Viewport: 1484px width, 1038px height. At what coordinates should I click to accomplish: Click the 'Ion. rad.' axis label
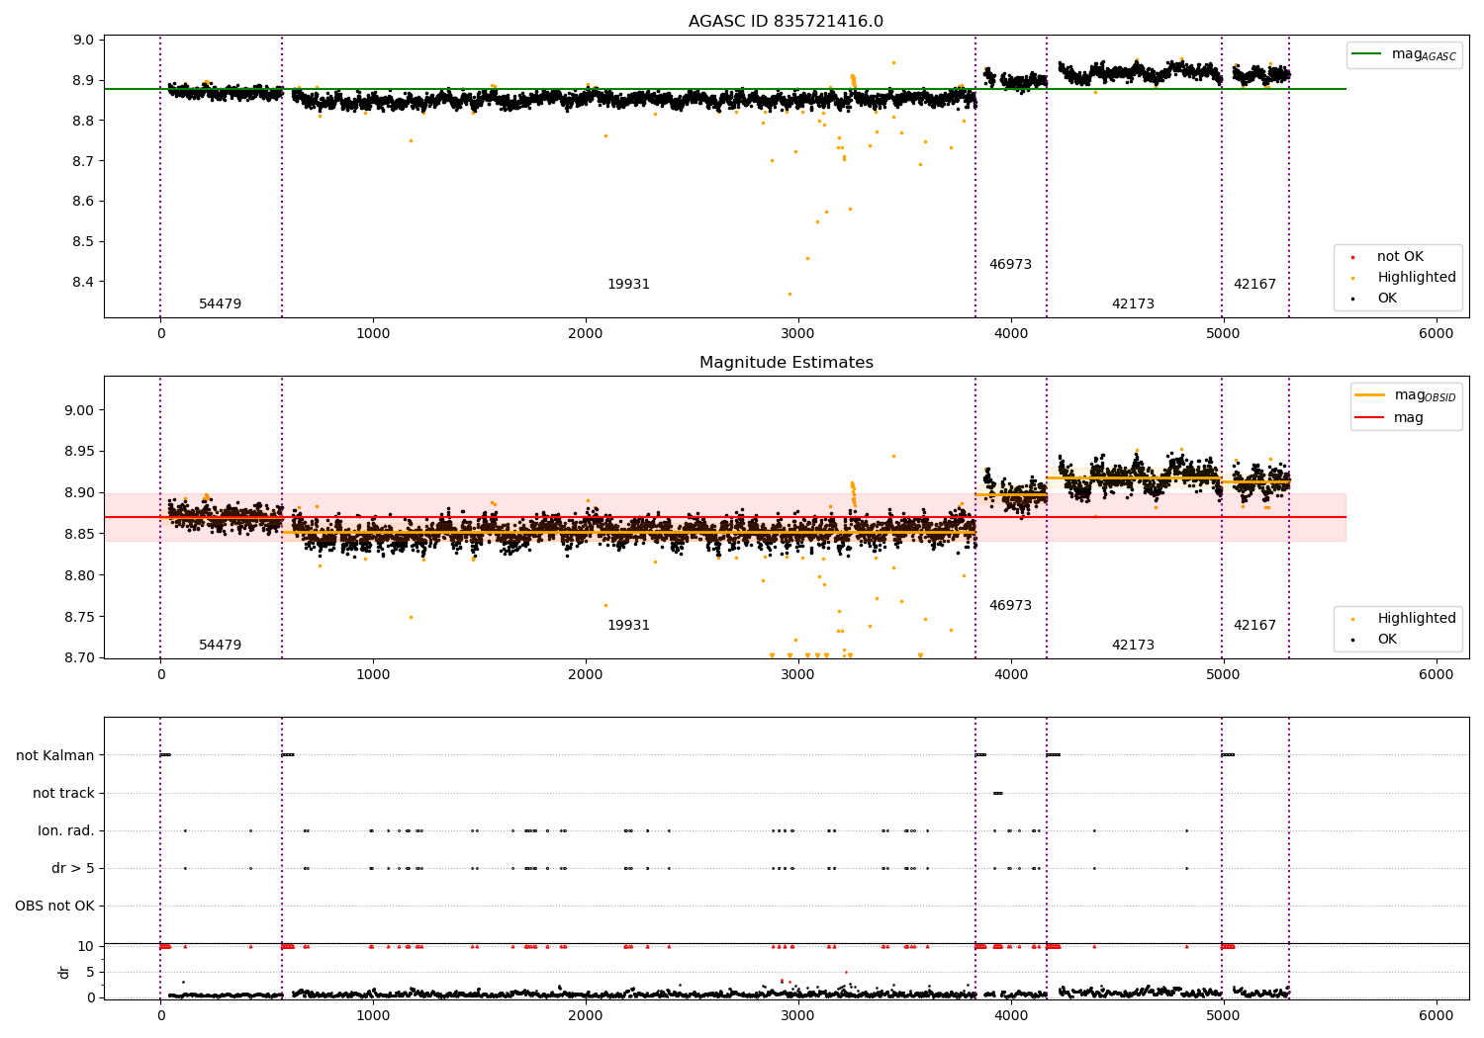pos(66,831)
